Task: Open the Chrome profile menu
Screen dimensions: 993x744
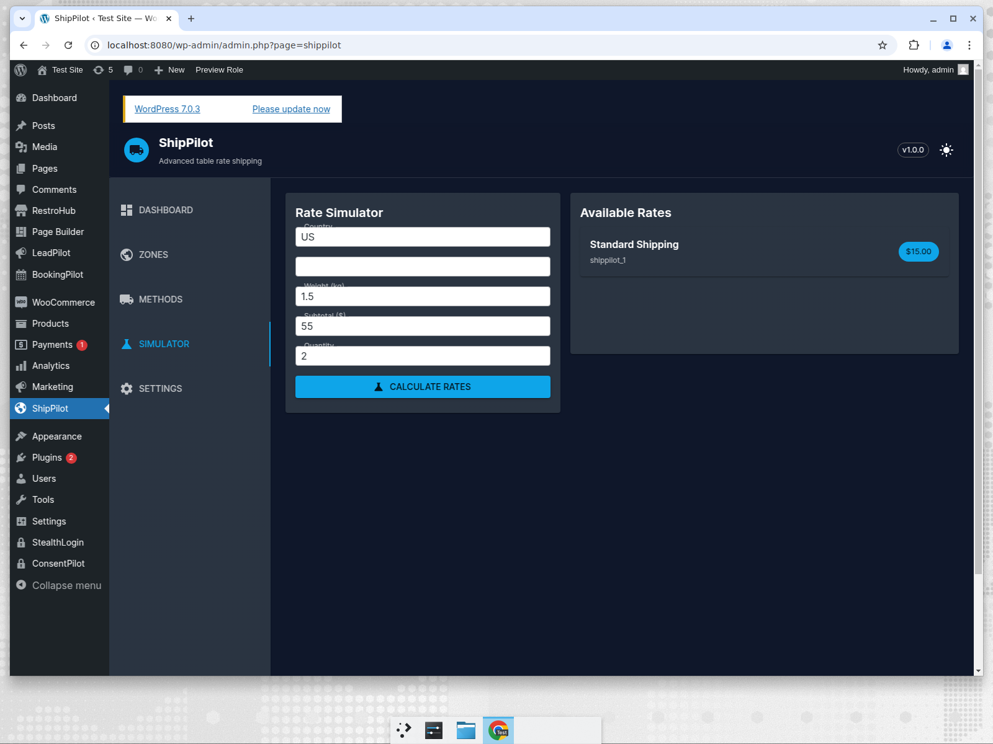Action: click(947, 45)
